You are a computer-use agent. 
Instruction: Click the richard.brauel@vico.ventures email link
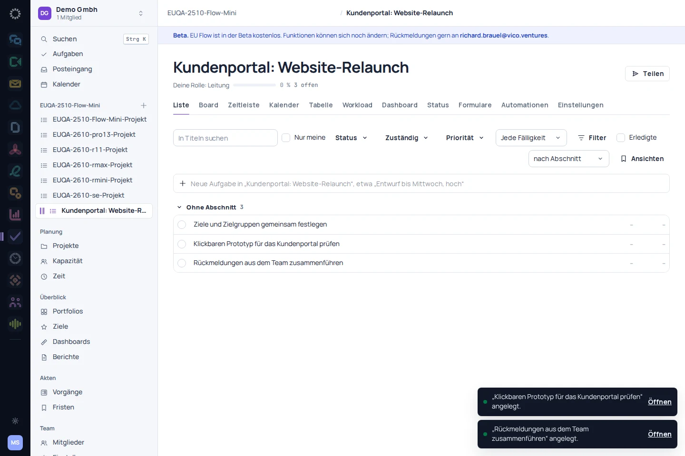(504, 36)
